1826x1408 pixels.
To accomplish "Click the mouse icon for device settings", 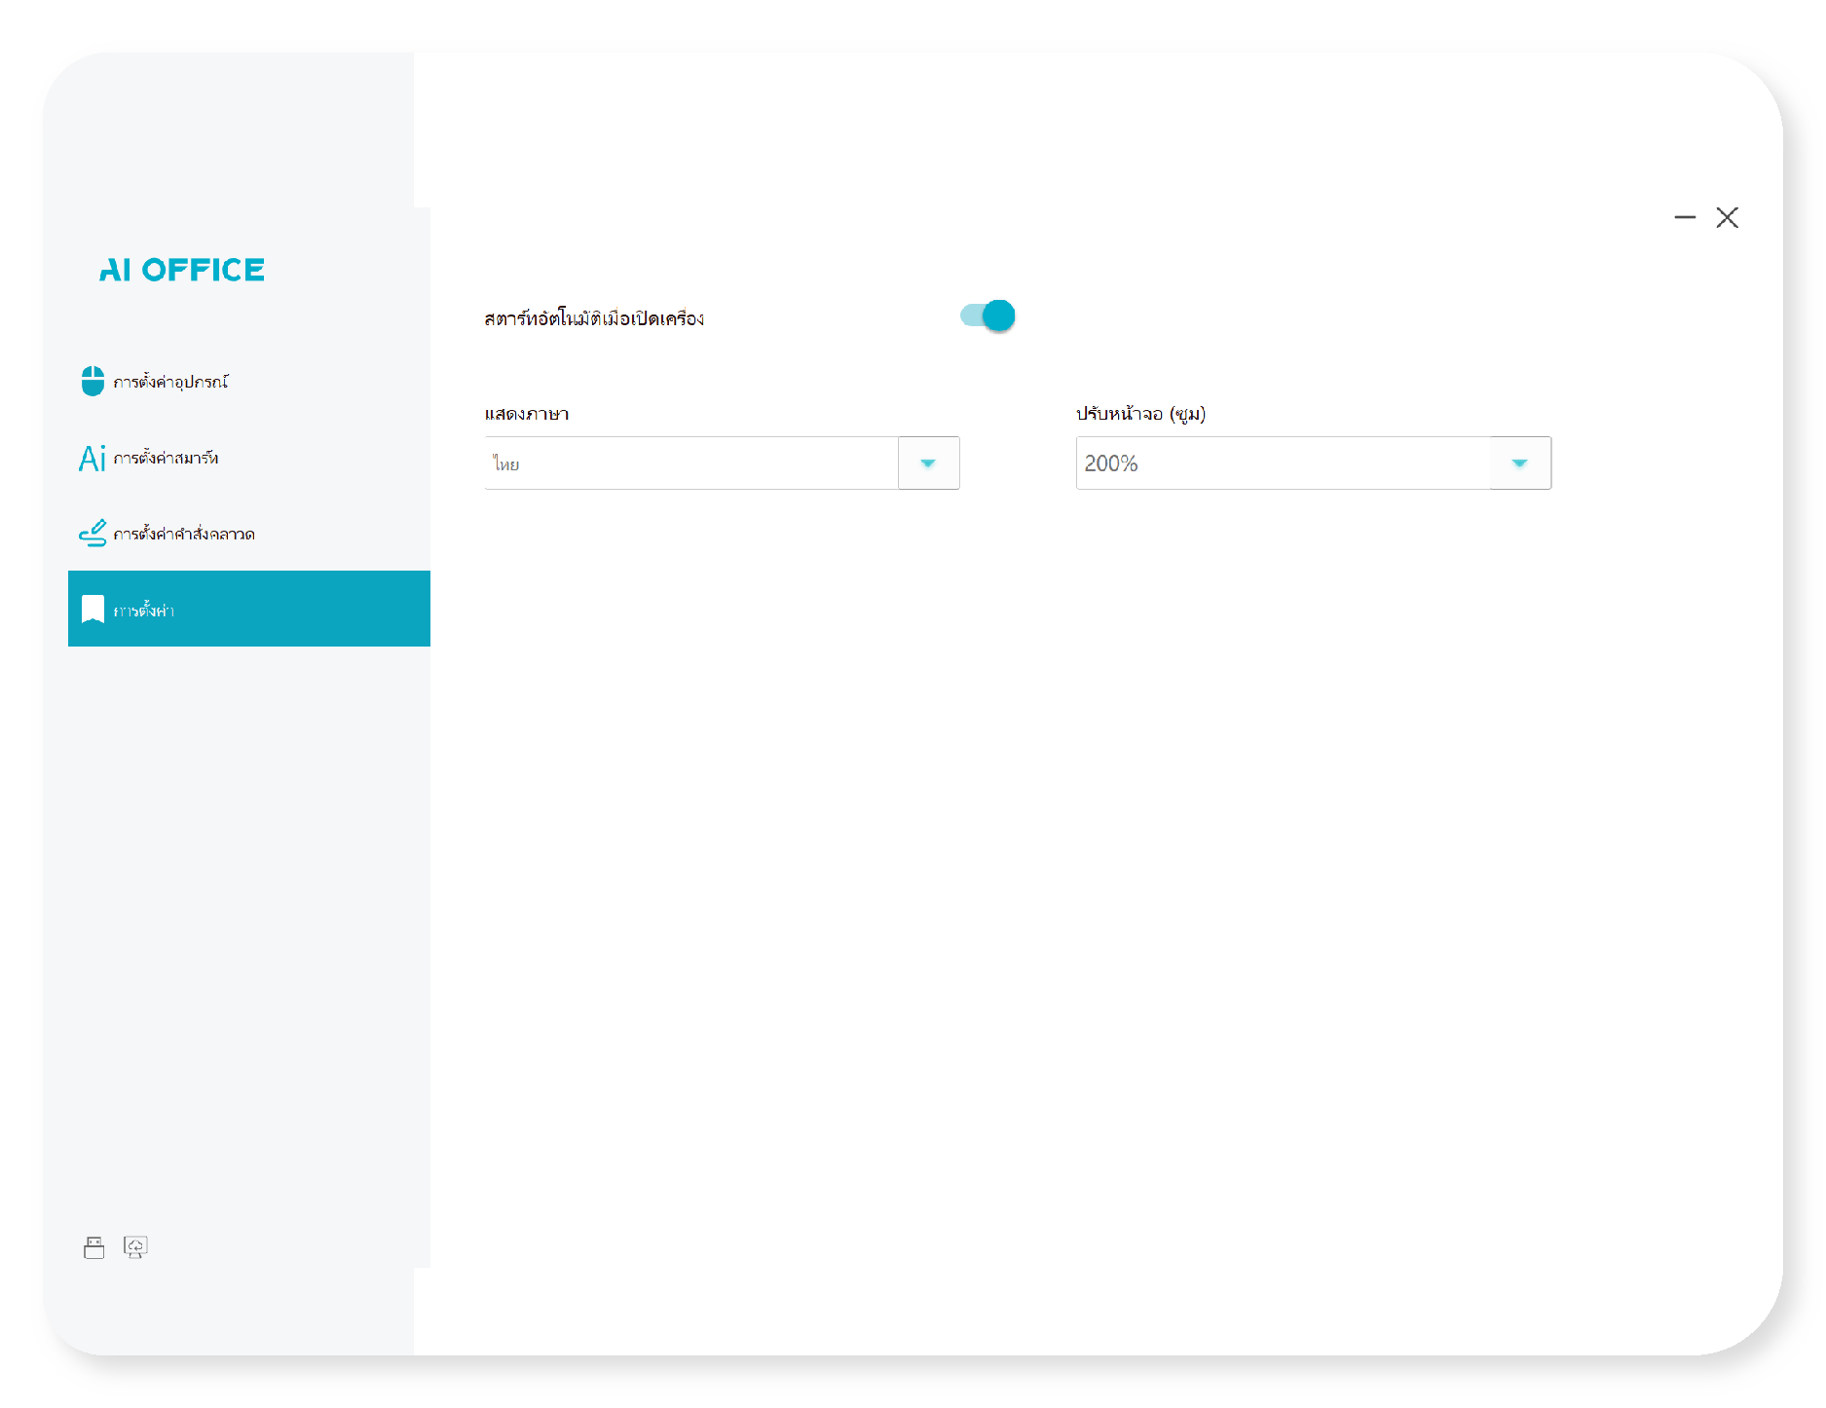I will click(x=93, y=381).
